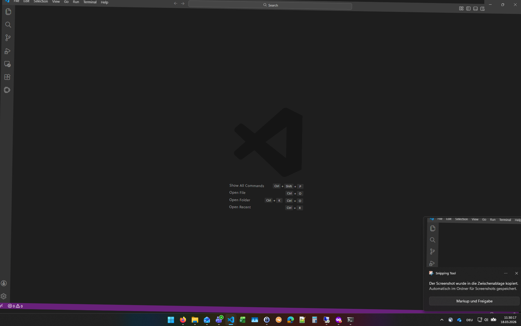Open the Source Control view

pos(8,38)
